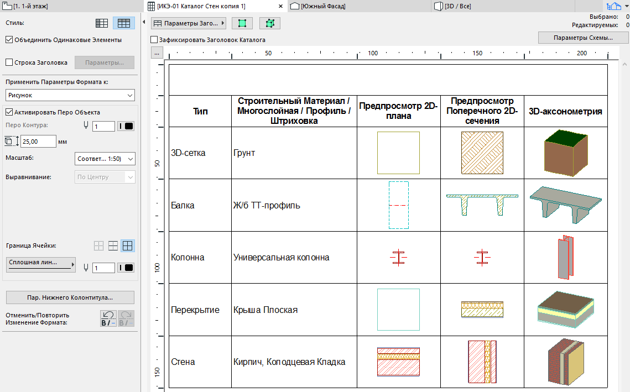
Task: Select the first table style icon
Action: tap(102, 23)
